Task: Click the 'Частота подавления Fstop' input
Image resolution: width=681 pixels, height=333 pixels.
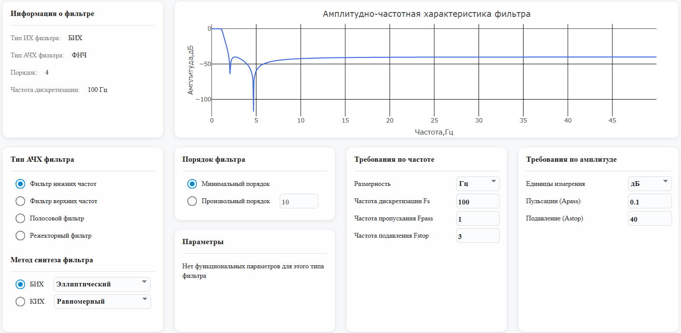Action: (x=477, y=236)
